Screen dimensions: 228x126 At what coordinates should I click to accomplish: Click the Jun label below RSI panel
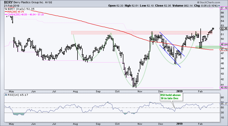[33, 124]
